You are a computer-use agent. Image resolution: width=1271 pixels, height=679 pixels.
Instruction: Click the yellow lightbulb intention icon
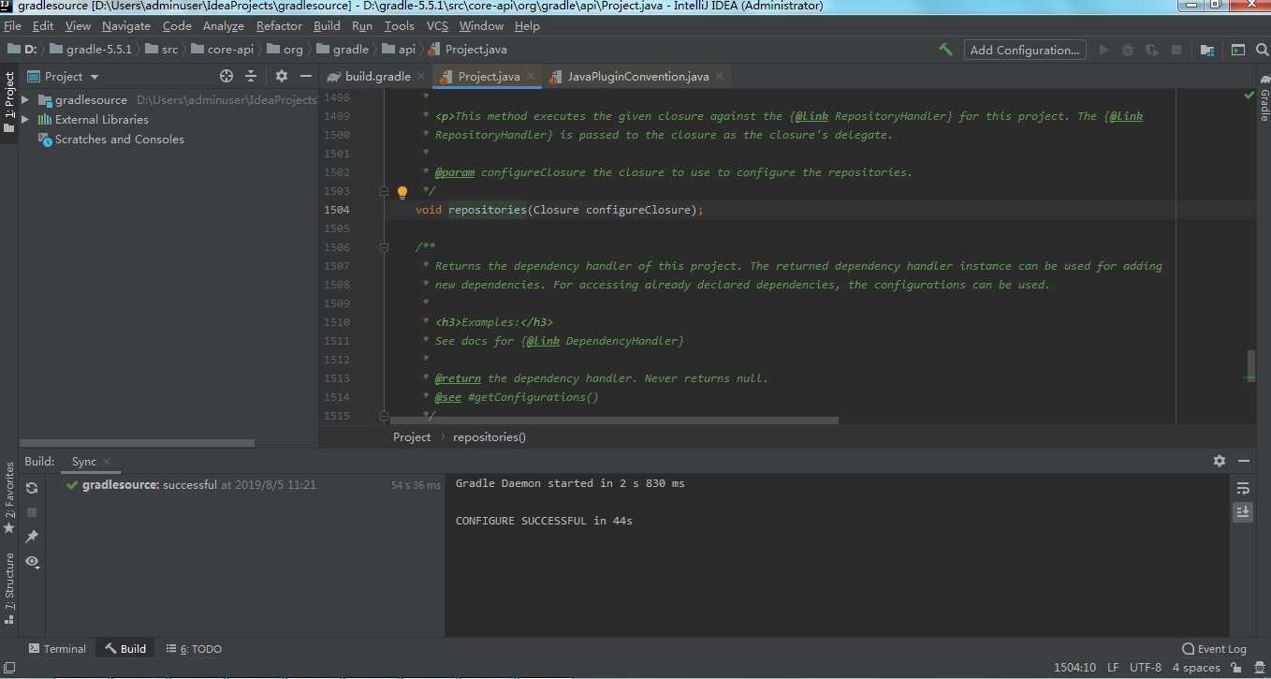click(x=402, y=192)
